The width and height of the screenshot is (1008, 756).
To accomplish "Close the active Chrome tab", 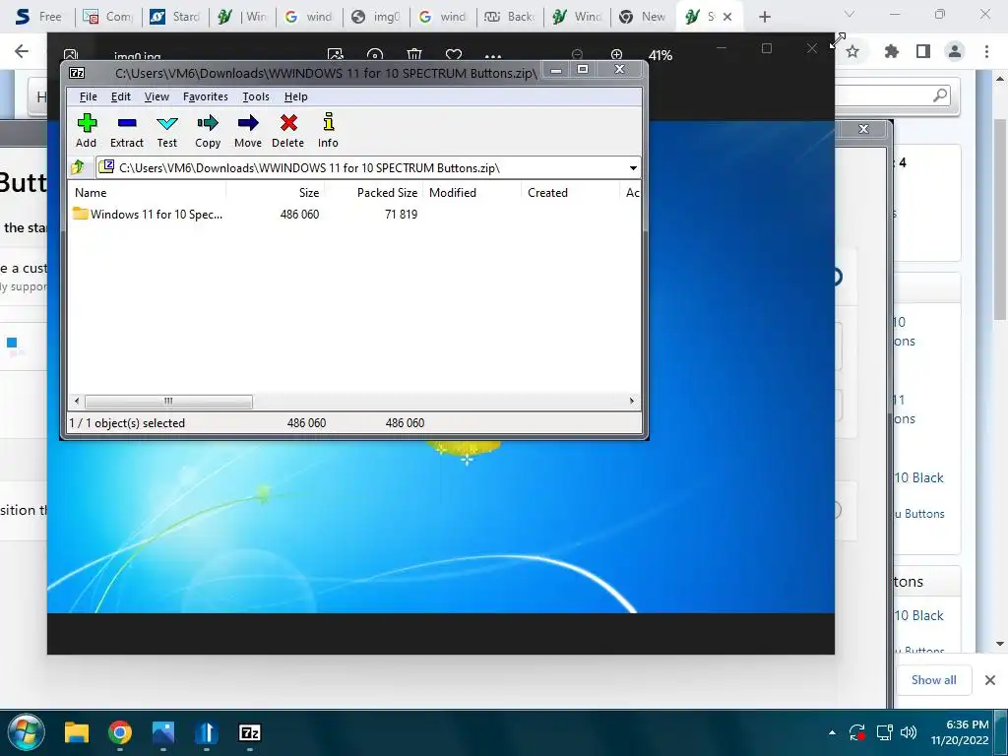I will pos(727,17).
